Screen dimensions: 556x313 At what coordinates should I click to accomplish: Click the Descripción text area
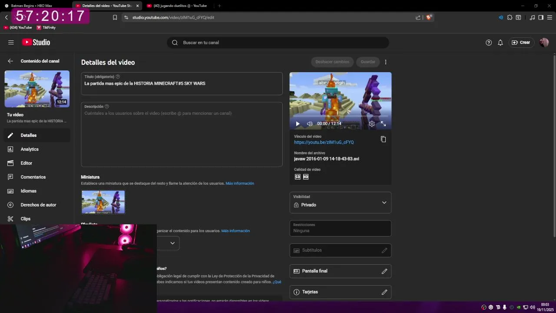[182, 134]
